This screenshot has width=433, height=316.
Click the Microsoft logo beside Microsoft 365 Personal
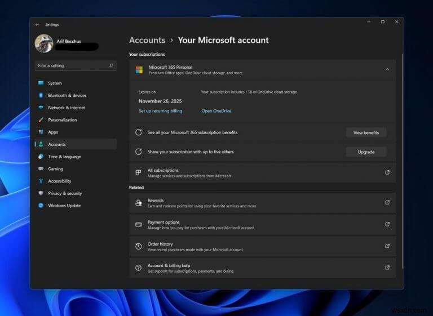[x=139, y=69]
